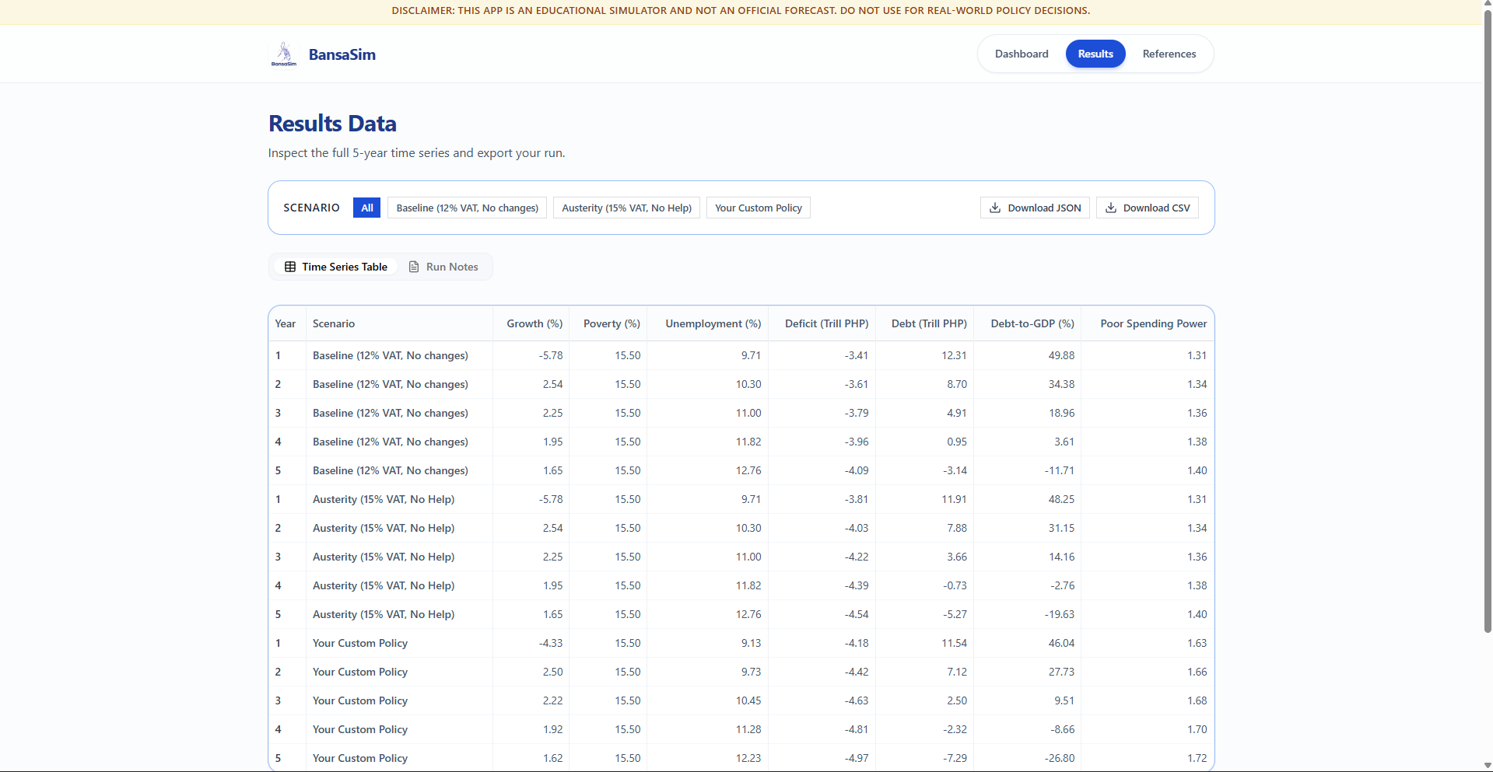Click debt value 11.91
Viewport: 1493px width, 772px height.
pyautogui.click(x=954, y=499)
